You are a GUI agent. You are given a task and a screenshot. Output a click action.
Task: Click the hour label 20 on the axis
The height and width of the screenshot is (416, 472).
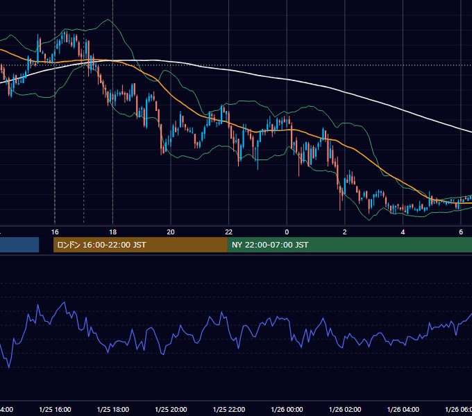pos(171,232)
